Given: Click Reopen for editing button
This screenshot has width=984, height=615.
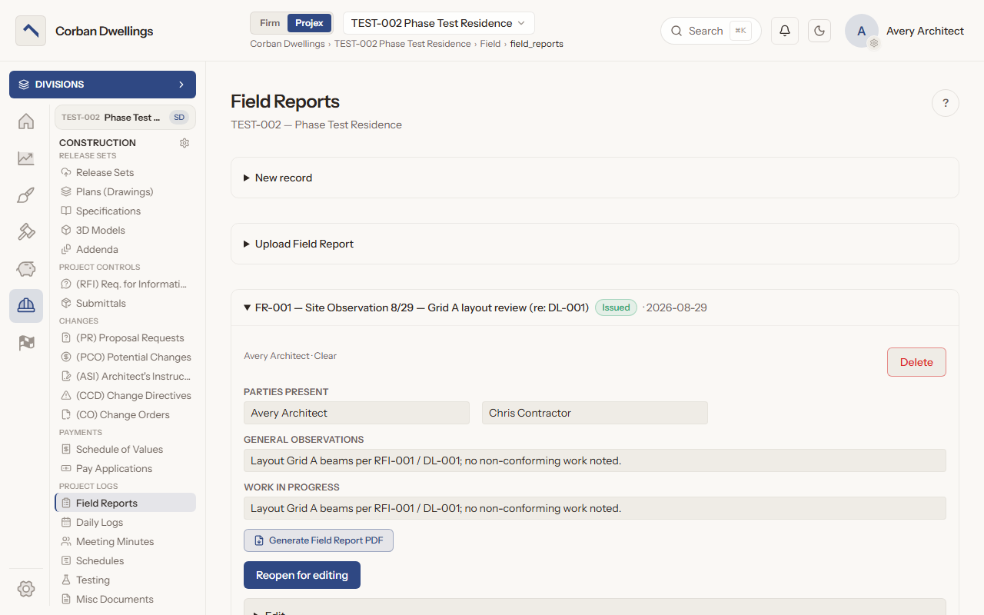Looking at the screenshot, I should click(x=302, y=575).
